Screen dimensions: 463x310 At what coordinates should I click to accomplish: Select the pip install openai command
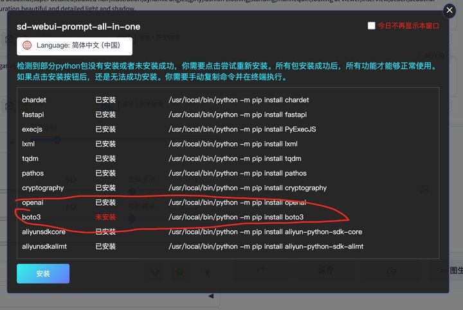pyautogui.click(x=237, y=203)
